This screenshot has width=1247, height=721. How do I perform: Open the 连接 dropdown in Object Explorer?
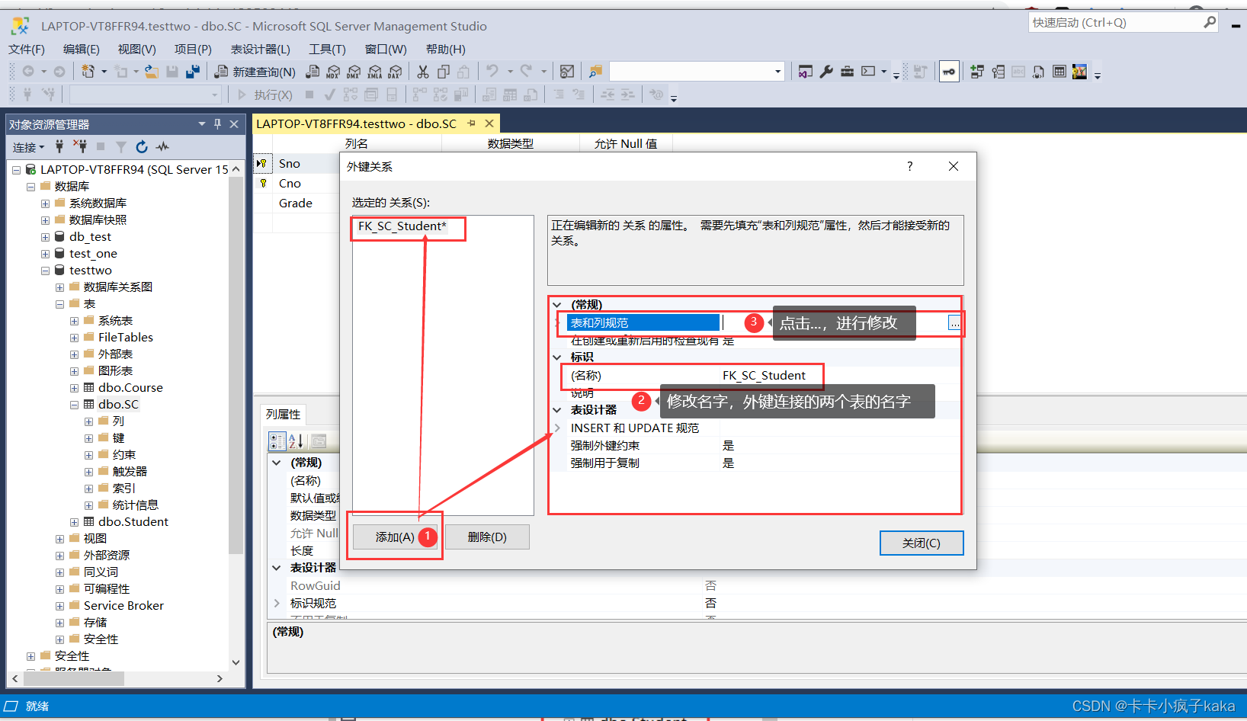pos(29,147)
